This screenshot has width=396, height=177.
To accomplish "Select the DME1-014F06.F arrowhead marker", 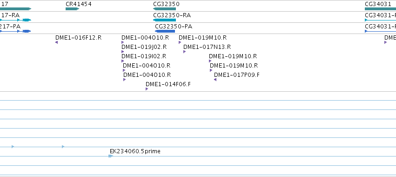I will point(147,89).
